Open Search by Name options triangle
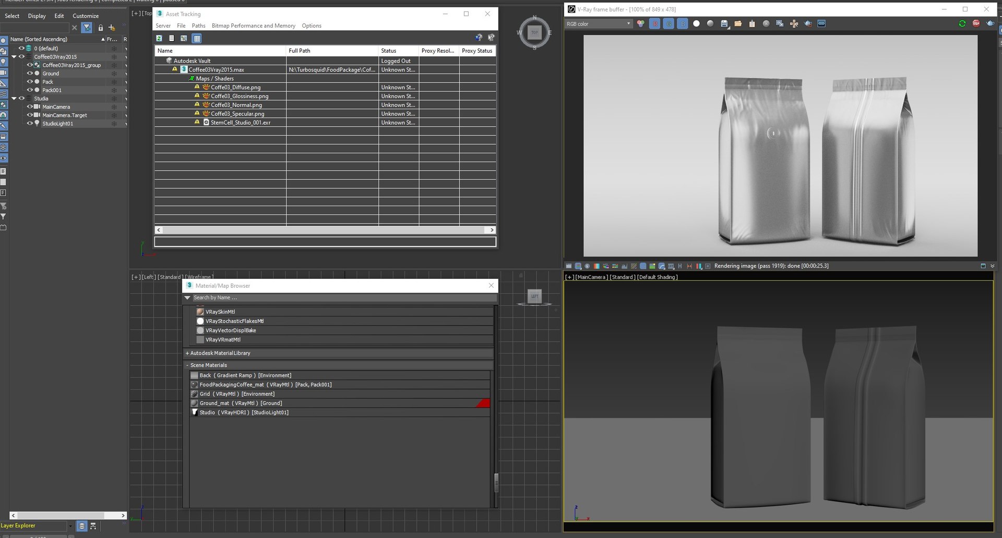Viewport: 1002px width, 538px height. tap(187, 298)
